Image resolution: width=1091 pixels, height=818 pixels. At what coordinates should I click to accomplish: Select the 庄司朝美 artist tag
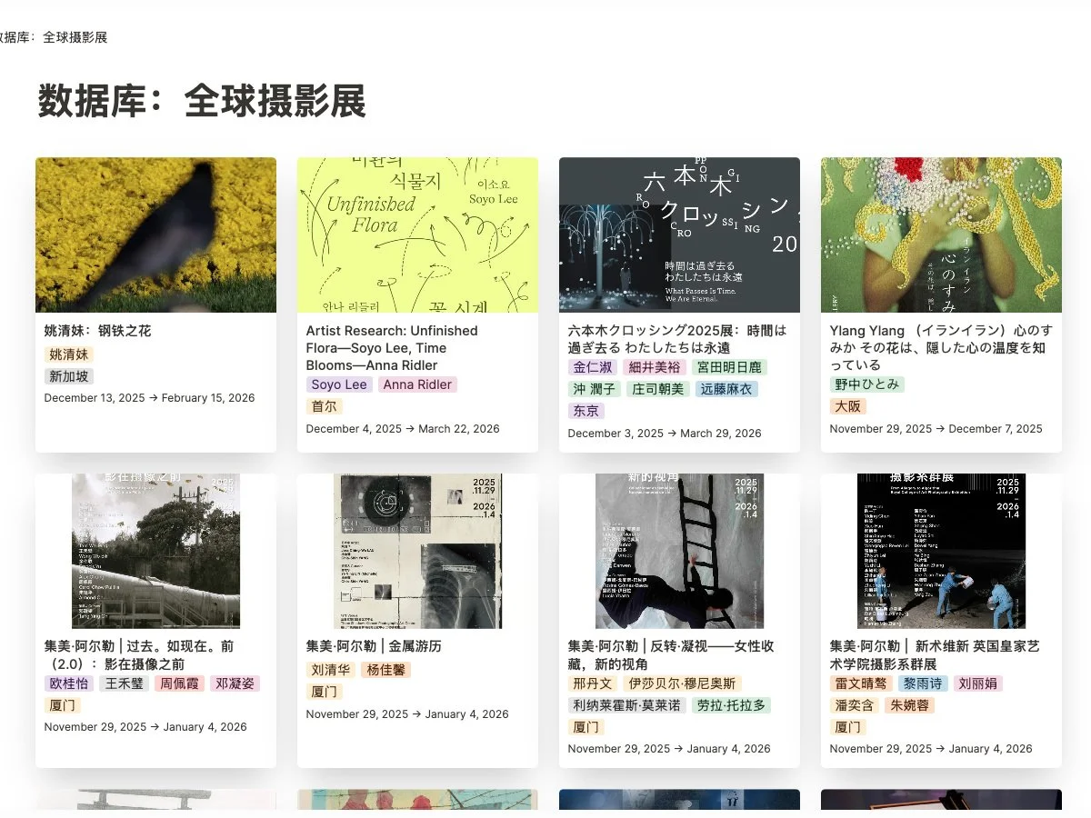point(658,390)
